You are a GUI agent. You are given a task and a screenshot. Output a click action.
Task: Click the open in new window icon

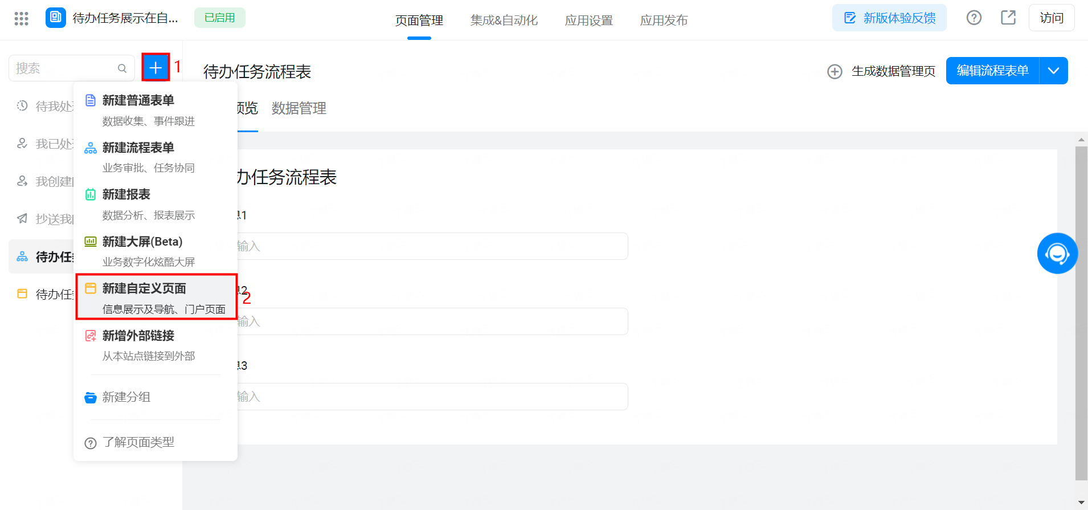pyautogui.click(x=1008, y=18)
